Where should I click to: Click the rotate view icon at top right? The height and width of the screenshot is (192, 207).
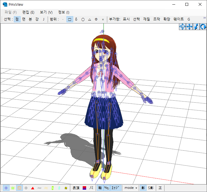[x=203, y=27]
